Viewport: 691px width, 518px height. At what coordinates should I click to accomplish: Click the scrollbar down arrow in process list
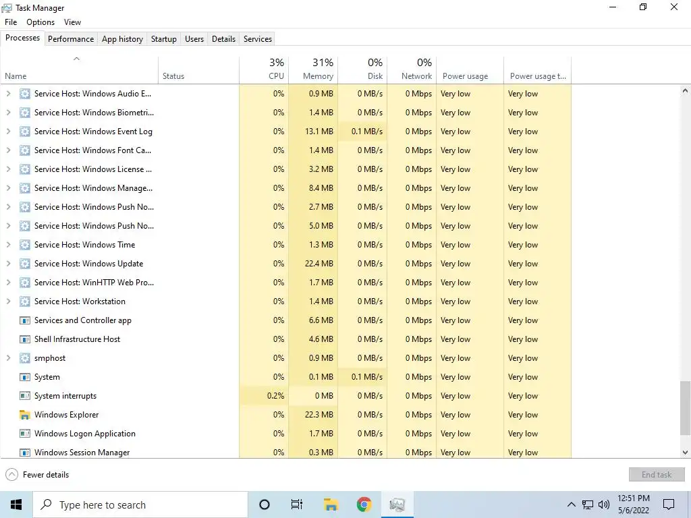pyautogui.click(x=685, y=453)
